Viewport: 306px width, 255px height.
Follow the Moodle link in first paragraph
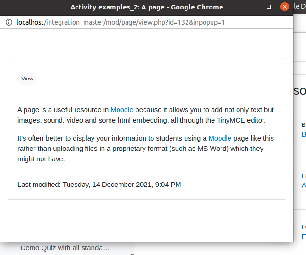(122, 110)
